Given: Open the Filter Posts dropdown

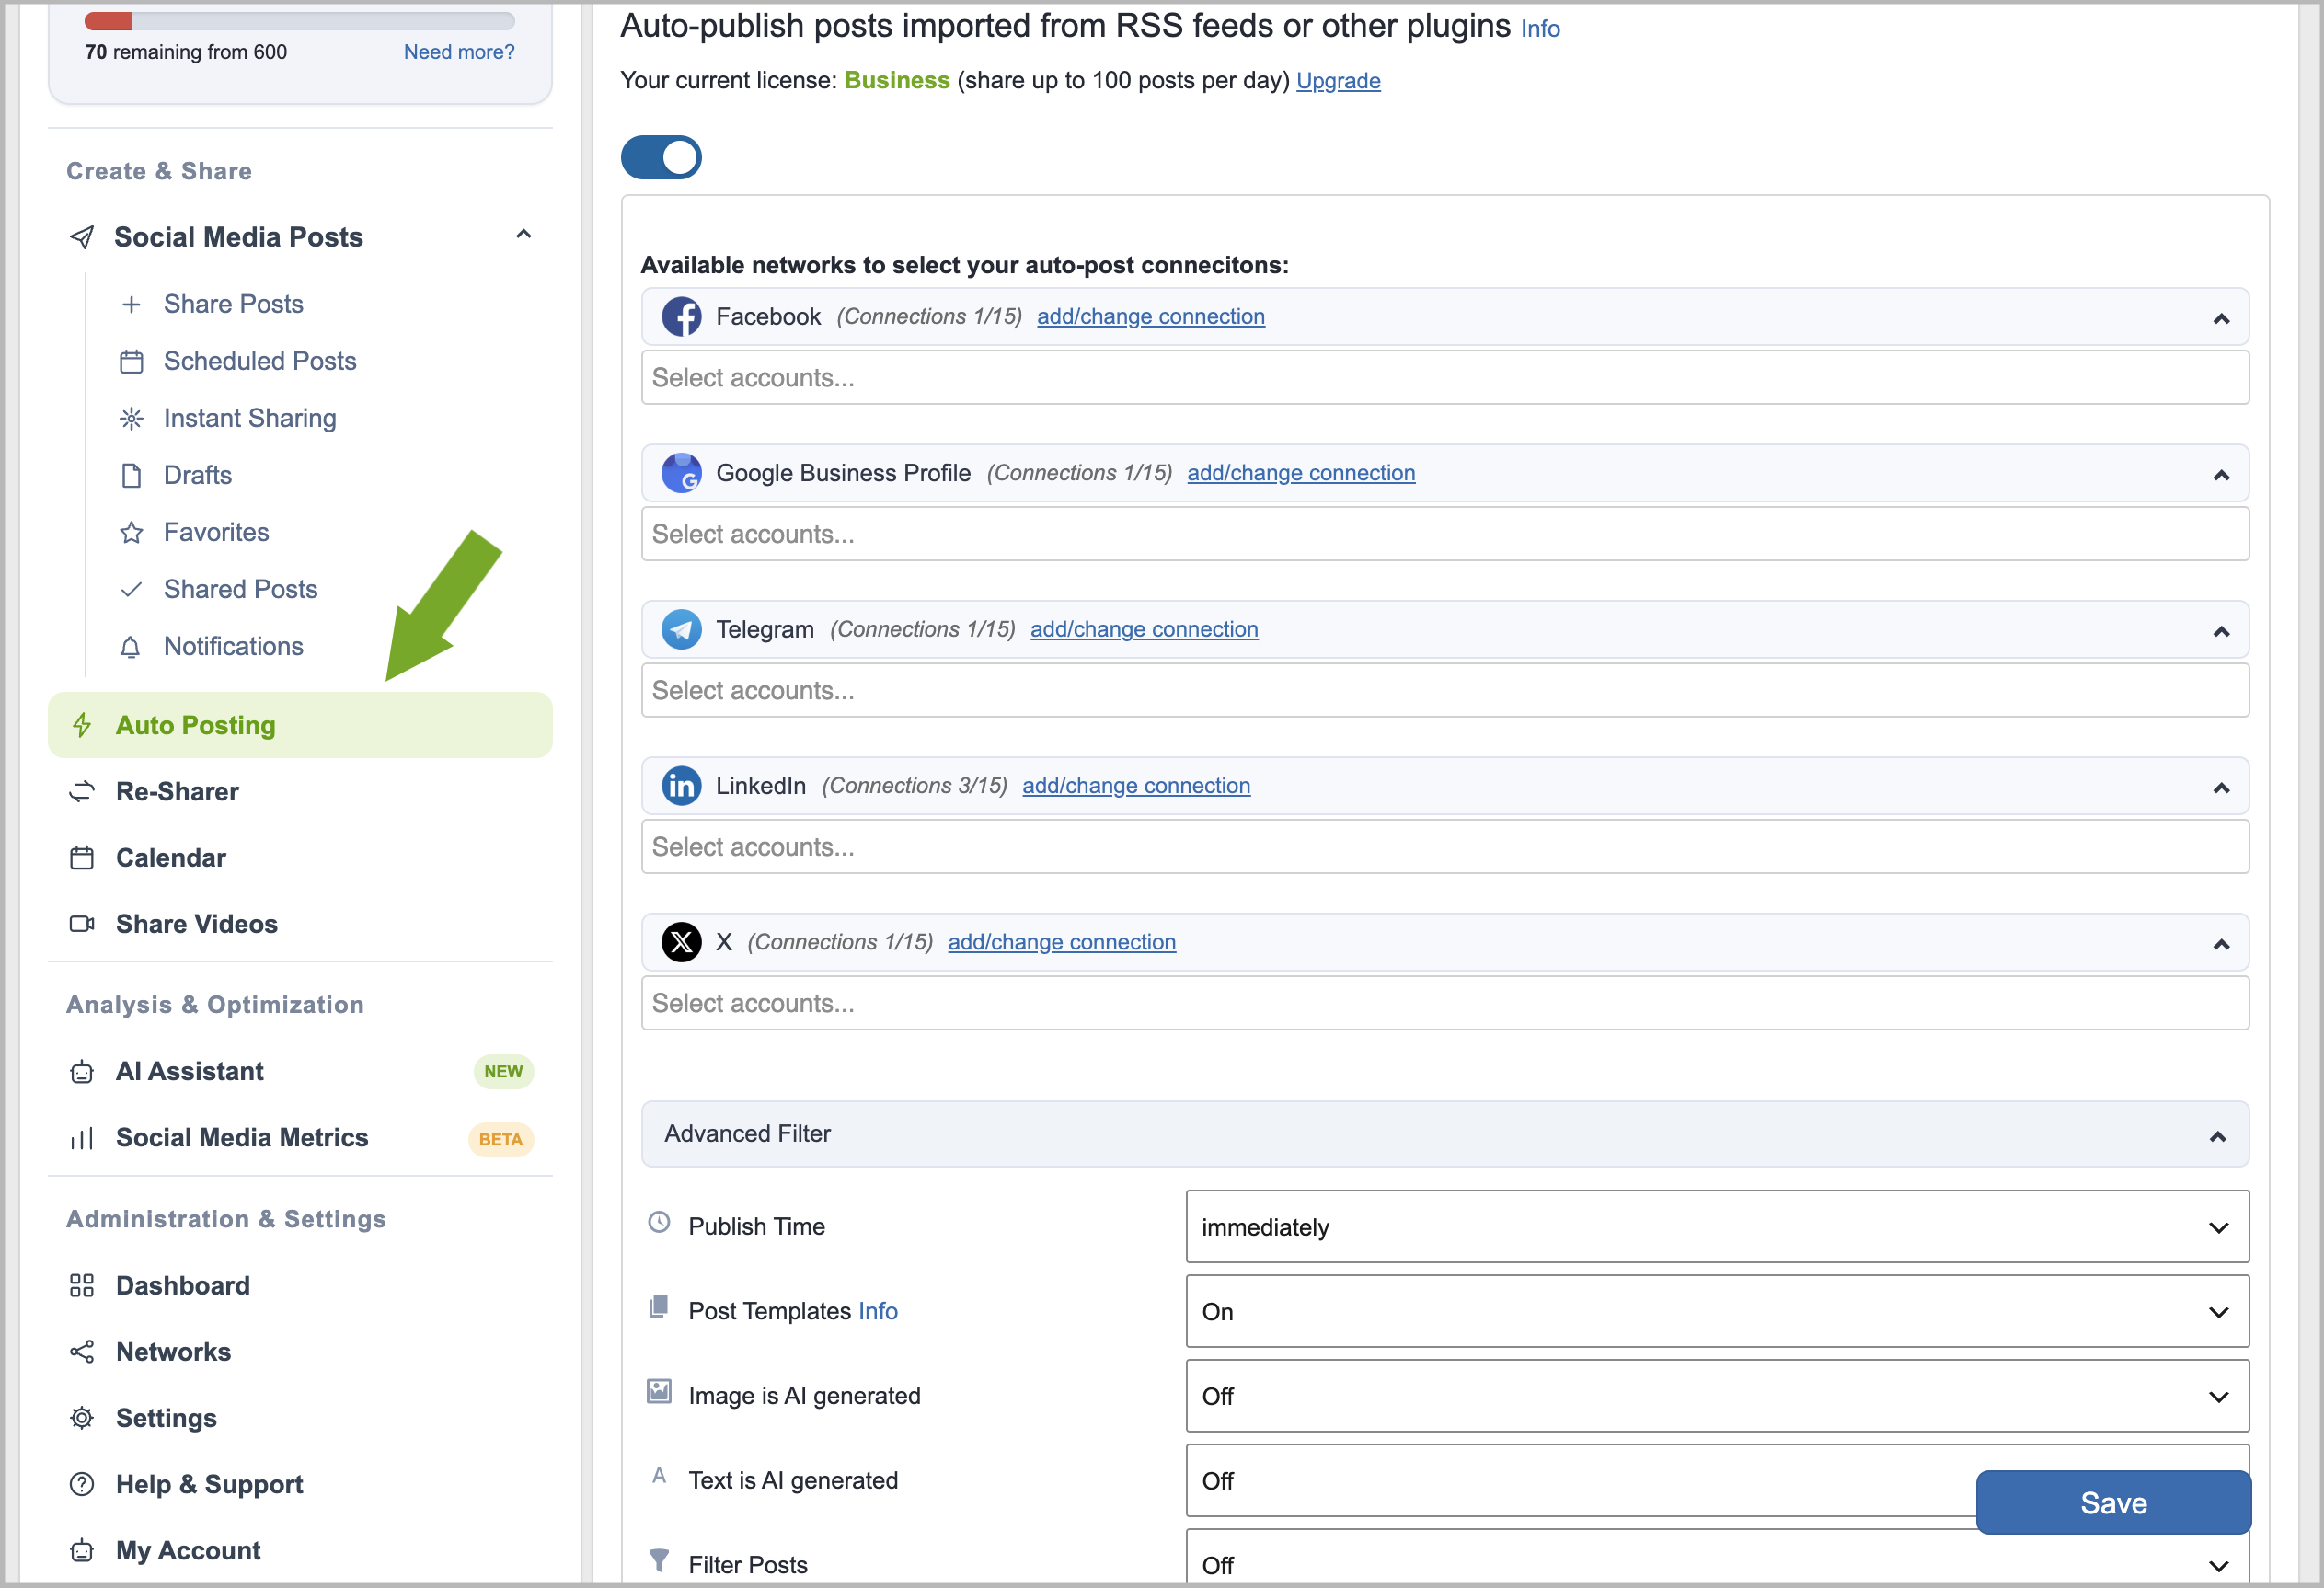Looking at the screenshot, I should pyautogui.click(x=1717, y=1560).
